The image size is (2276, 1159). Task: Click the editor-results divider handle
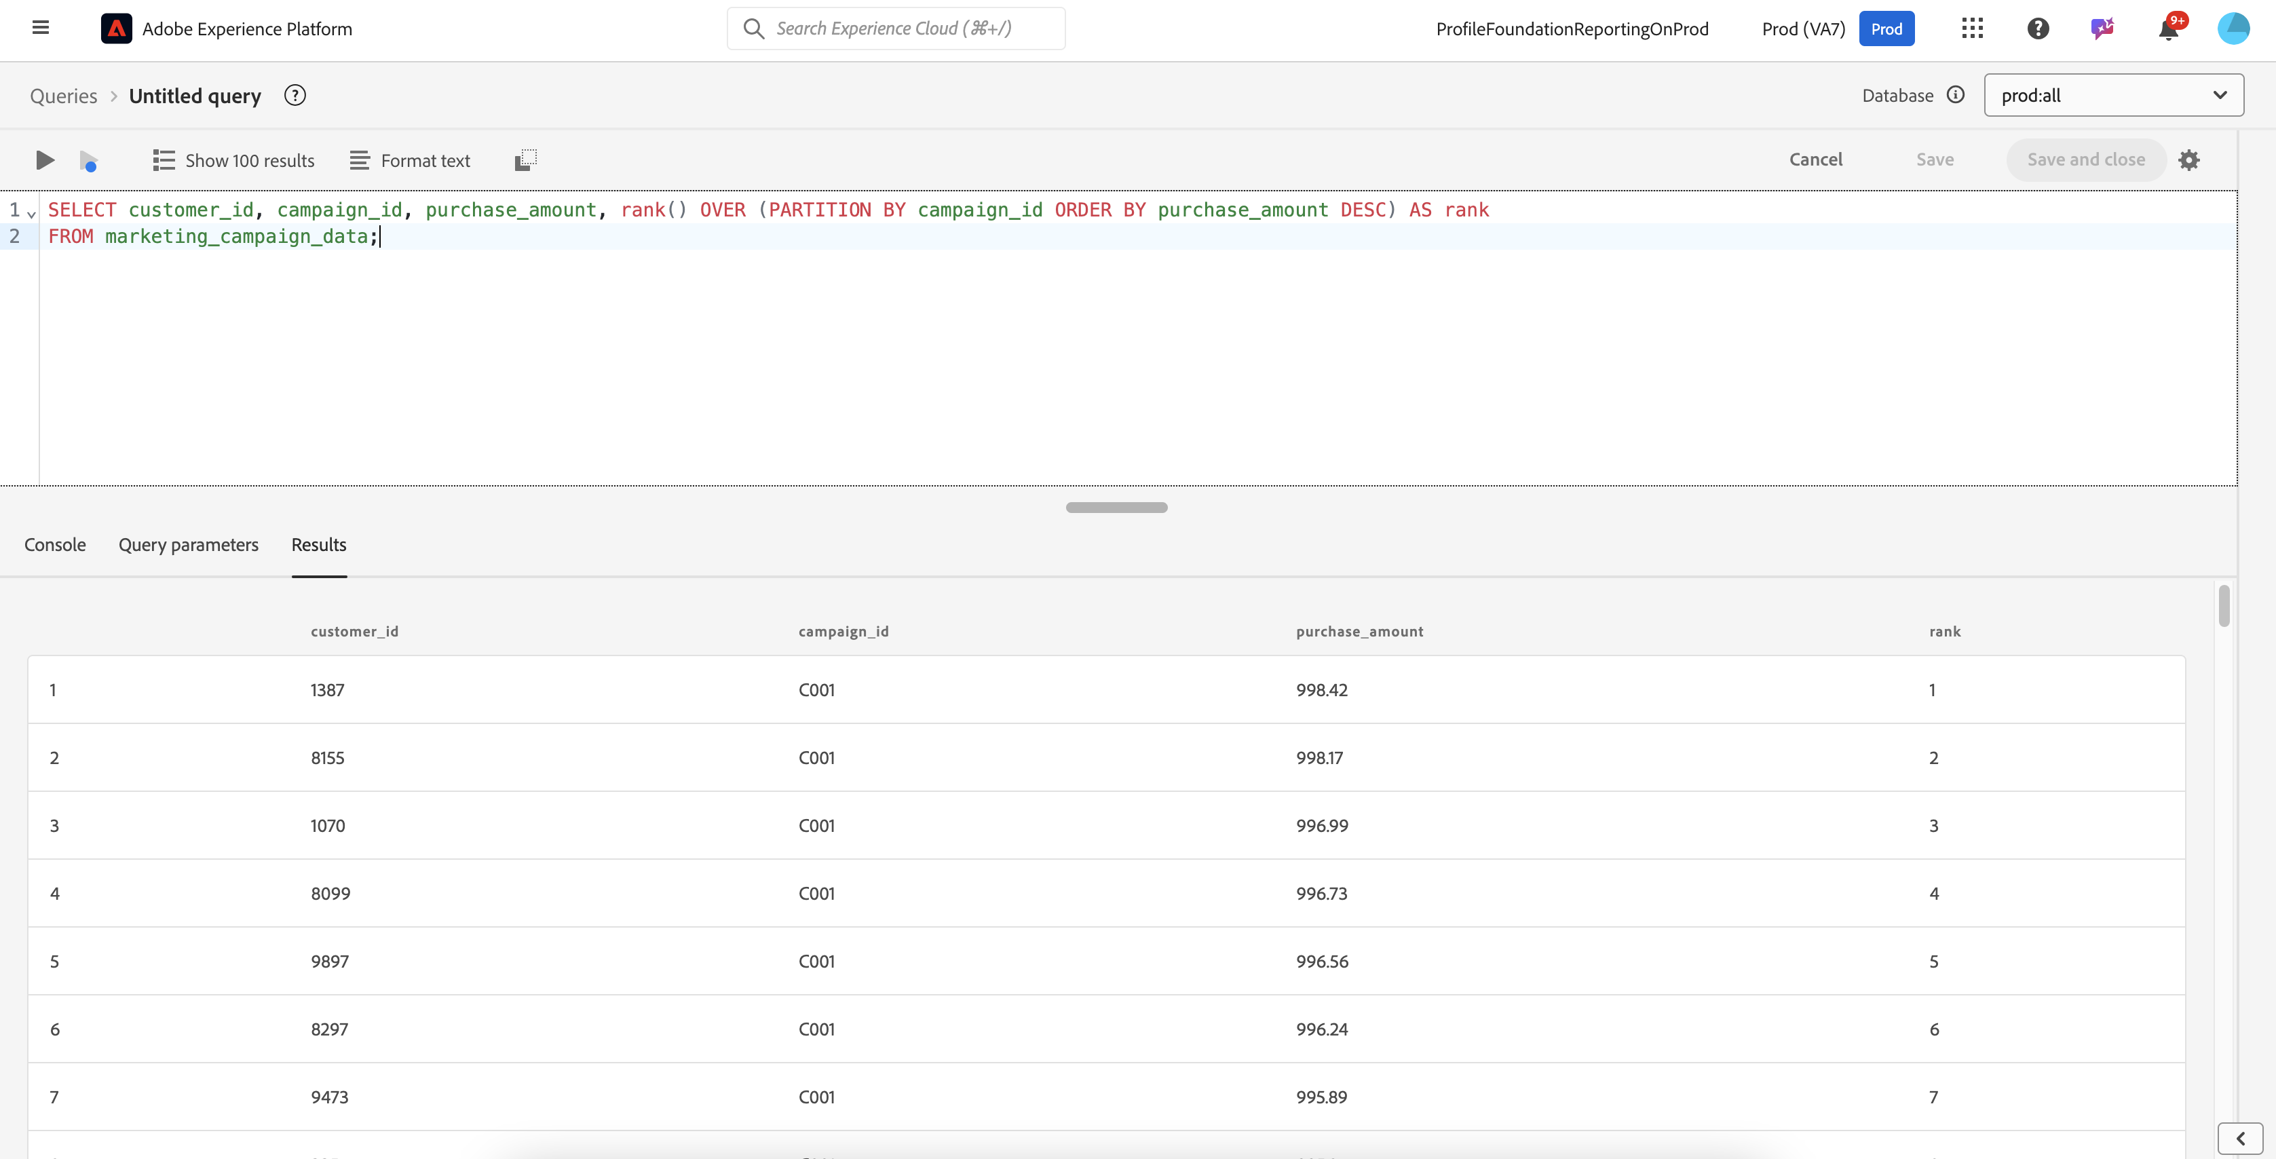1116,508
